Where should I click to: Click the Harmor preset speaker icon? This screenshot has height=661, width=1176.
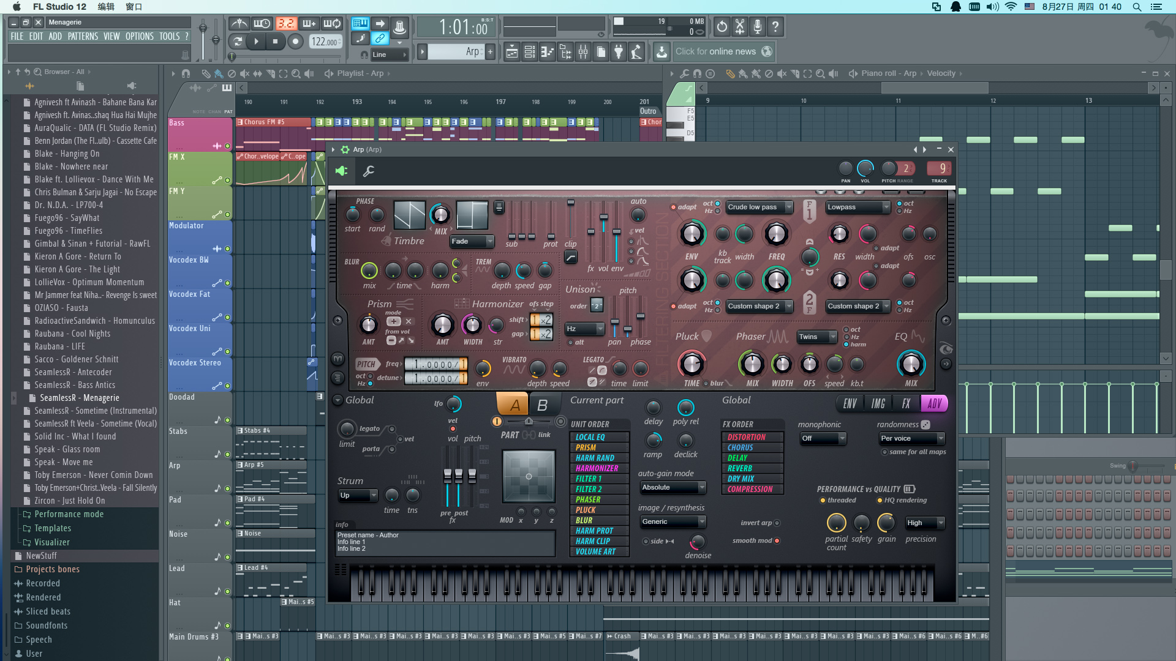tap(342, 171)
